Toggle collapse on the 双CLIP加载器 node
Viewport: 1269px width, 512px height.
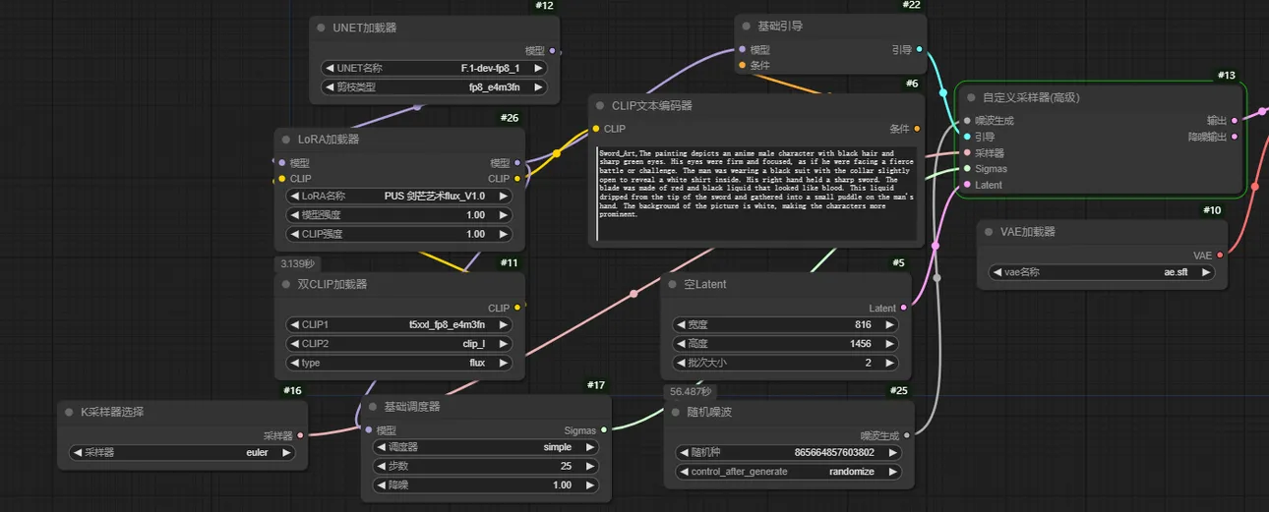pyautogui.click(x=286, y=284)
